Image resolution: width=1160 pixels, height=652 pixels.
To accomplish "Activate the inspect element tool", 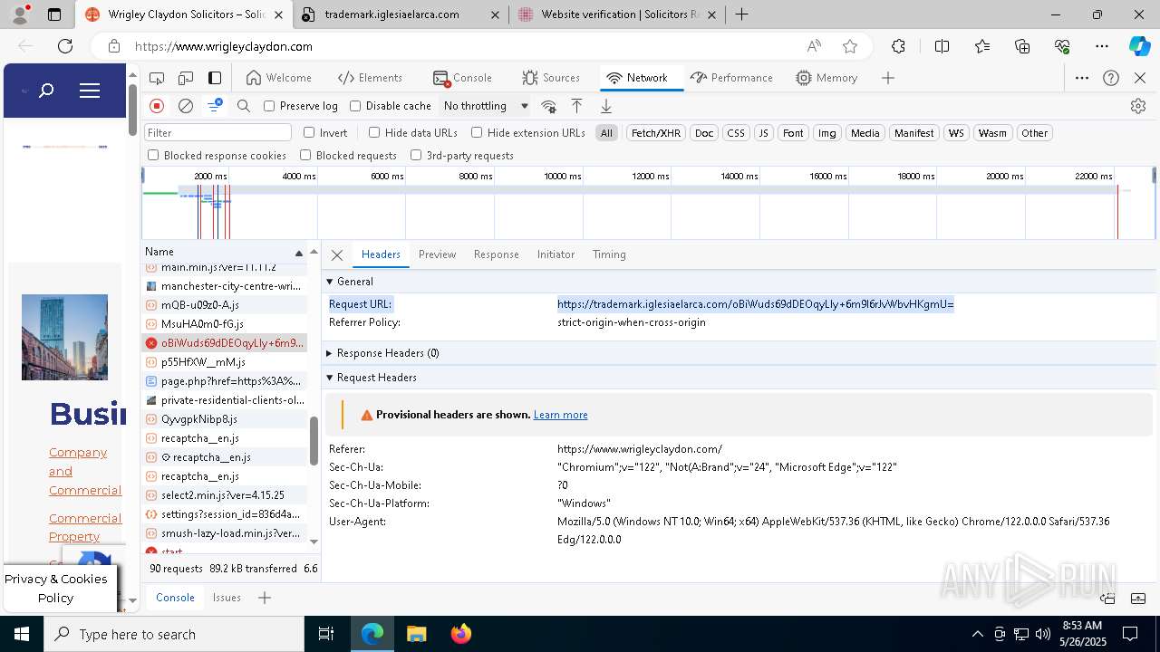I will [x=157, y=78].
